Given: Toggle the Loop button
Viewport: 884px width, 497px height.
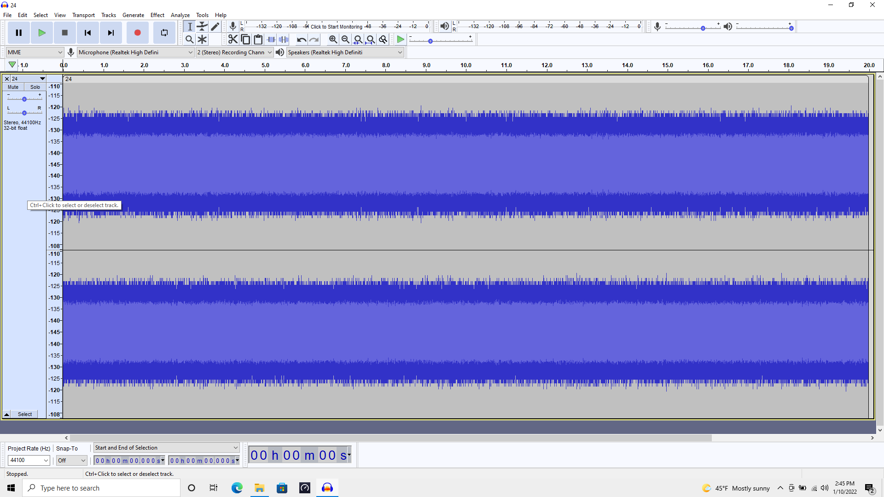Looking at the screenshot, I should click(x=164, y=33).
